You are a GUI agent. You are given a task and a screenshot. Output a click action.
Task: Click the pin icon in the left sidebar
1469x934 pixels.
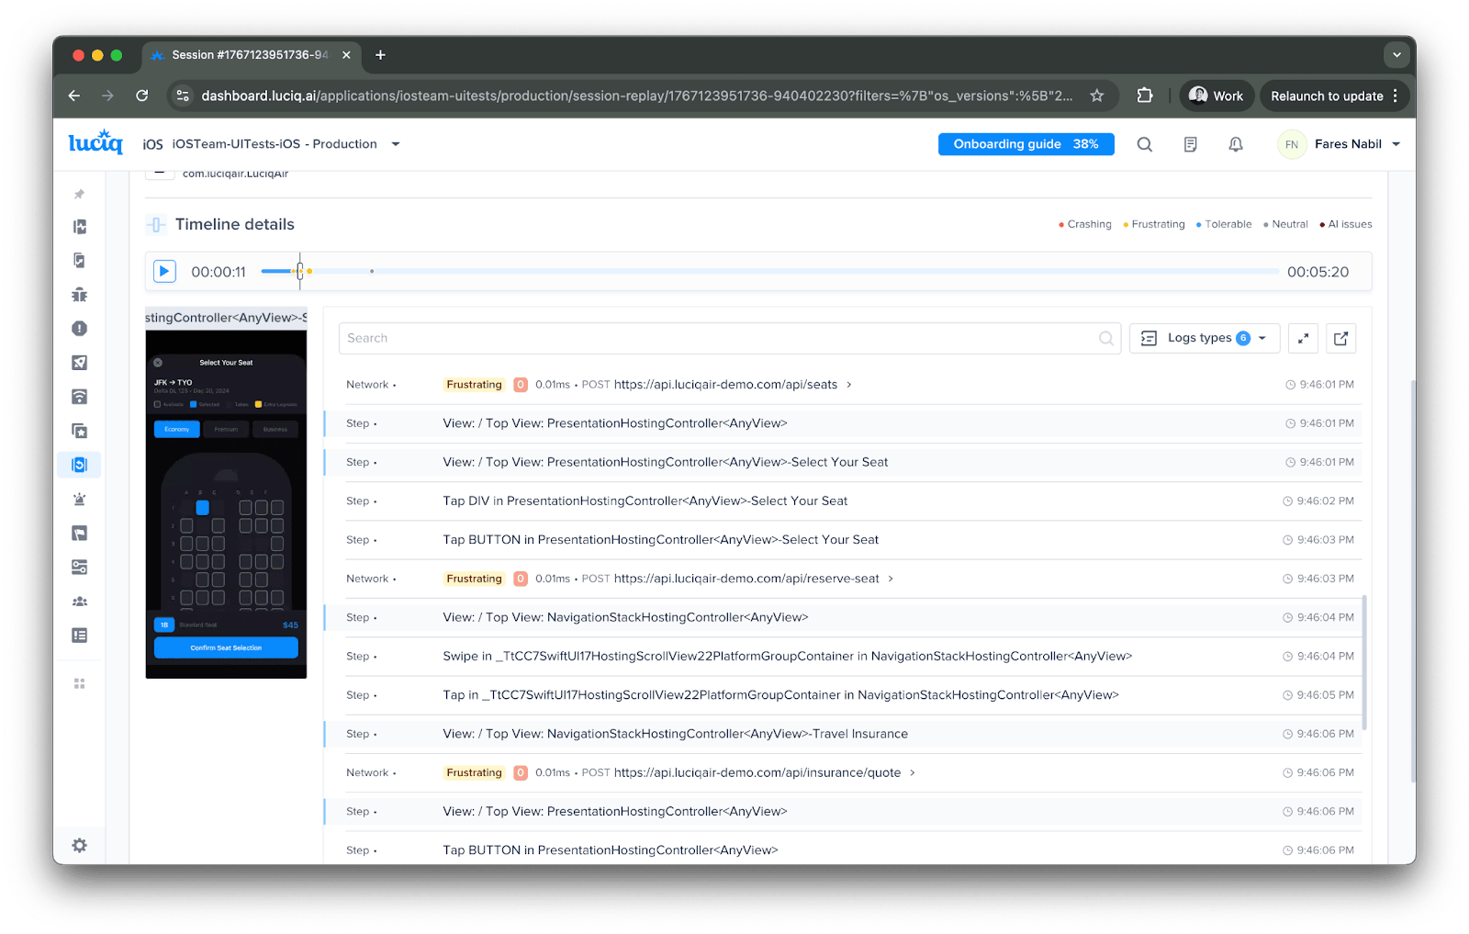(80, 194)
